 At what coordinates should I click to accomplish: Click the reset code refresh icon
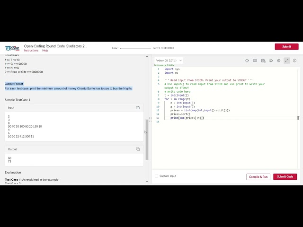click(247, 61)
